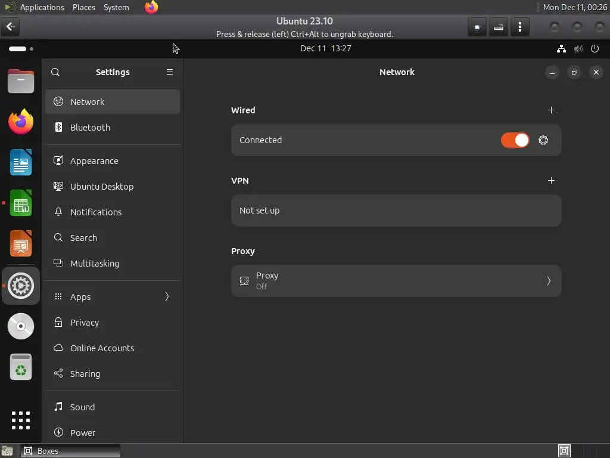Open the Proxy settings row

pyautogui.click(x=396, y=281)
